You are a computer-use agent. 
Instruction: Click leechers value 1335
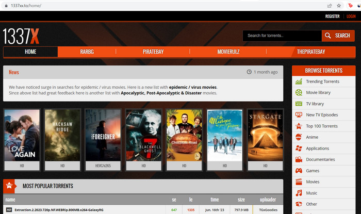[191, 210]
